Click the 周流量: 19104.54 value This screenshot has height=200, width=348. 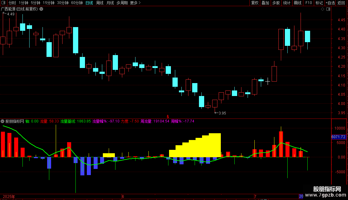(x=155, y=121)
